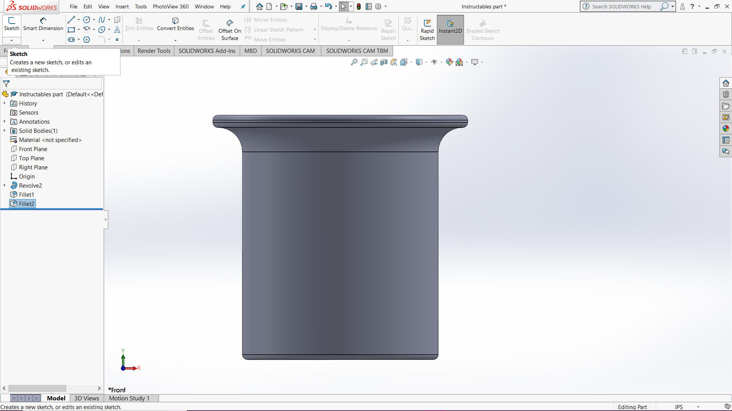Open the PhotoView 360 menu
The width and height of the screenshot is (732, 411).
pos(170,6)
